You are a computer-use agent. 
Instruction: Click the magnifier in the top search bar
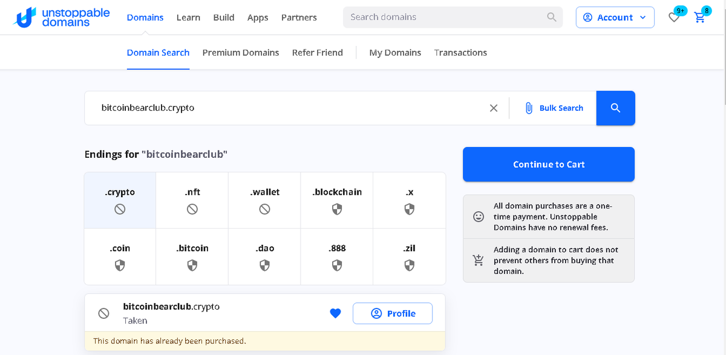[552, 17]
